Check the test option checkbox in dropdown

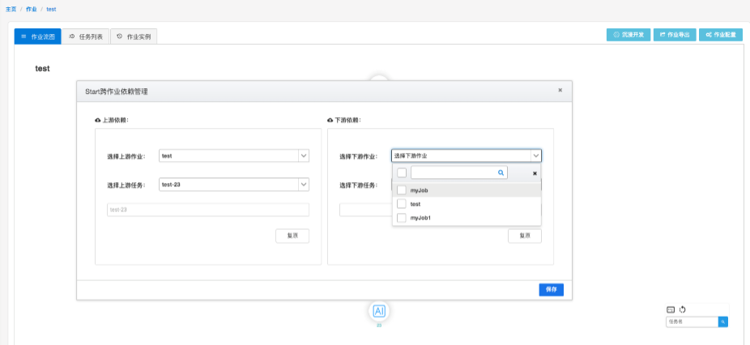(x=402, y=204)
